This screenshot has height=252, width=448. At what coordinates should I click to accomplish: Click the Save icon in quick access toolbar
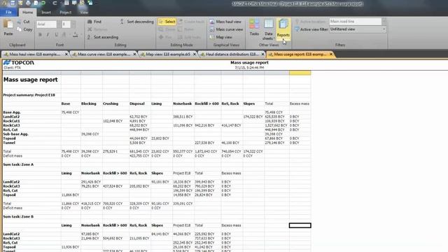click(13, 3)
